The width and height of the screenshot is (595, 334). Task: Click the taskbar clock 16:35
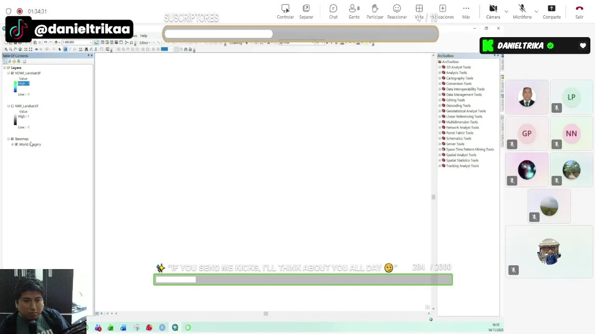pos(496,325)
